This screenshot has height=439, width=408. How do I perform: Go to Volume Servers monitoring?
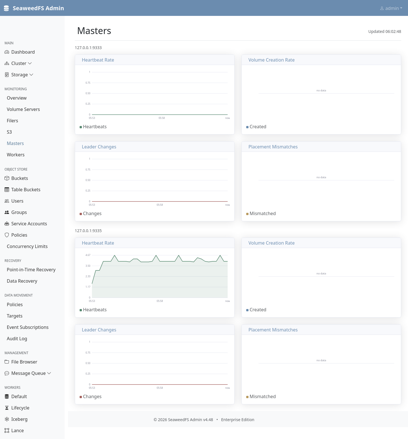[23, 109]
